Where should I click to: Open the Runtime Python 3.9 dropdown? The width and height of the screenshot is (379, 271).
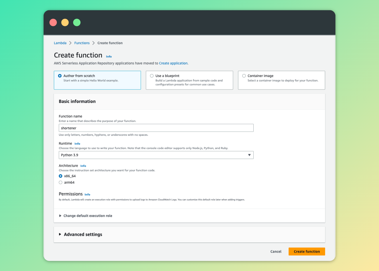click(x=156, y=155)
